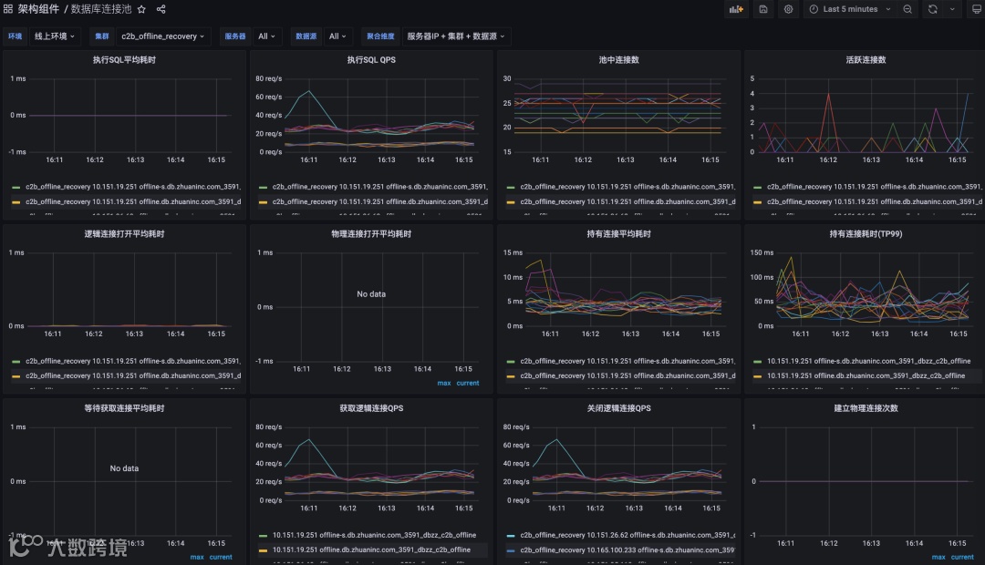This screenshot has height=565, width=985.
Task: Open the share dashboard icon
Action: click(161, 9)
